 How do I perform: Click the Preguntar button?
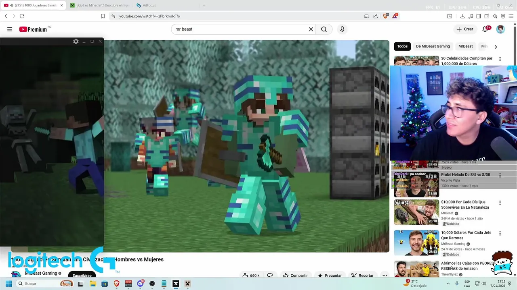coord(330,275)
